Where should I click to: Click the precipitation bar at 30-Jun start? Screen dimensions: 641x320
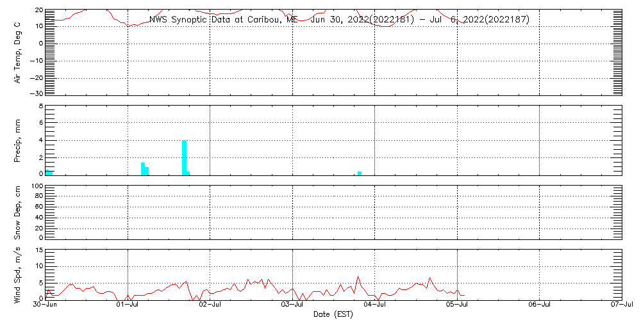coord(49,173)
